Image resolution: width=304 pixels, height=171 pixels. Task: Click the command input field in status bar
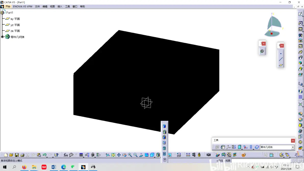click(261, 161)
